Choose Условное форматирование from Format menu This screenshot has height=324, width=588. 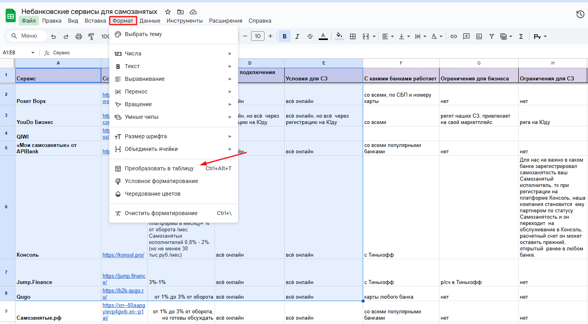161,181
